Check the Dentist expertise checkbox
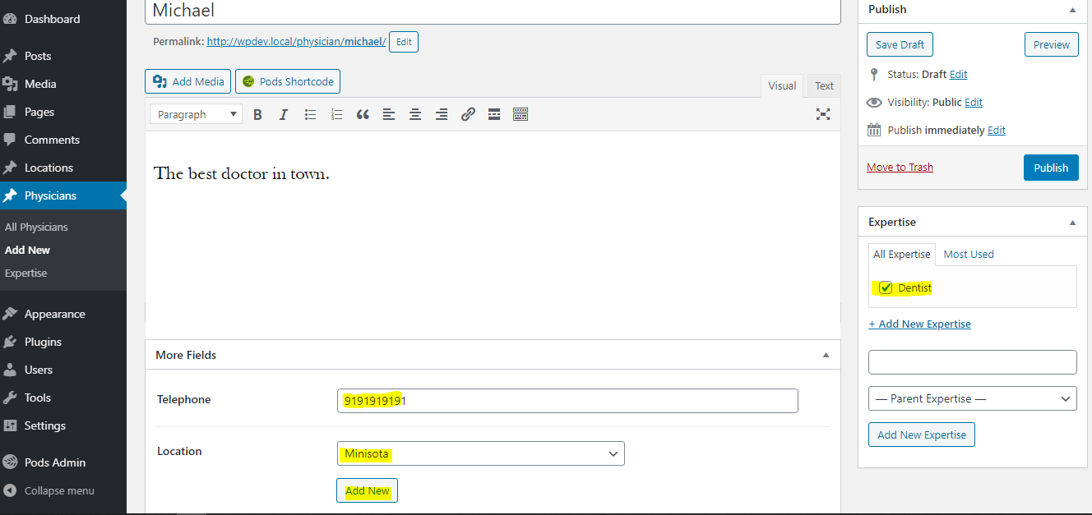 [x=886, y=287]
